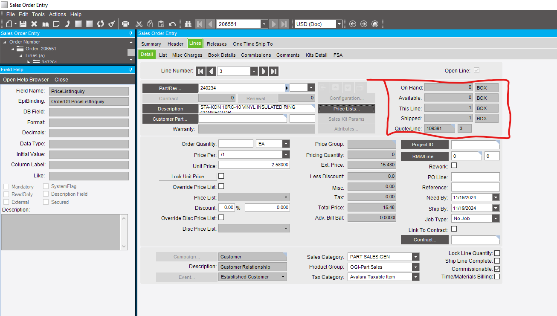Open the Need By date dropdown
Viewport: 557px width, 316px height.
(x=496, y=197)
